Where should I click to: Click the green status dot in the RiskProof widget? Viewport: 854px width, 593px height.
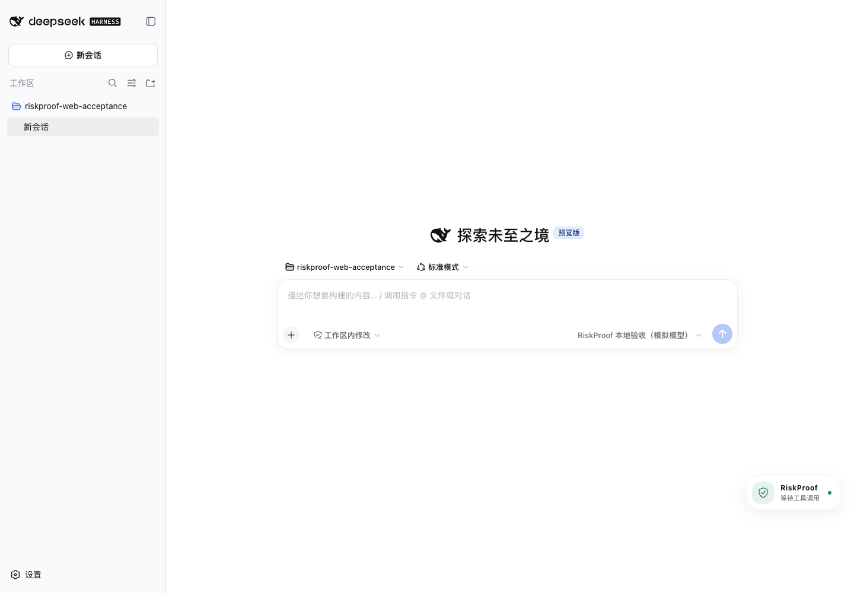click(x=830, y=493)
